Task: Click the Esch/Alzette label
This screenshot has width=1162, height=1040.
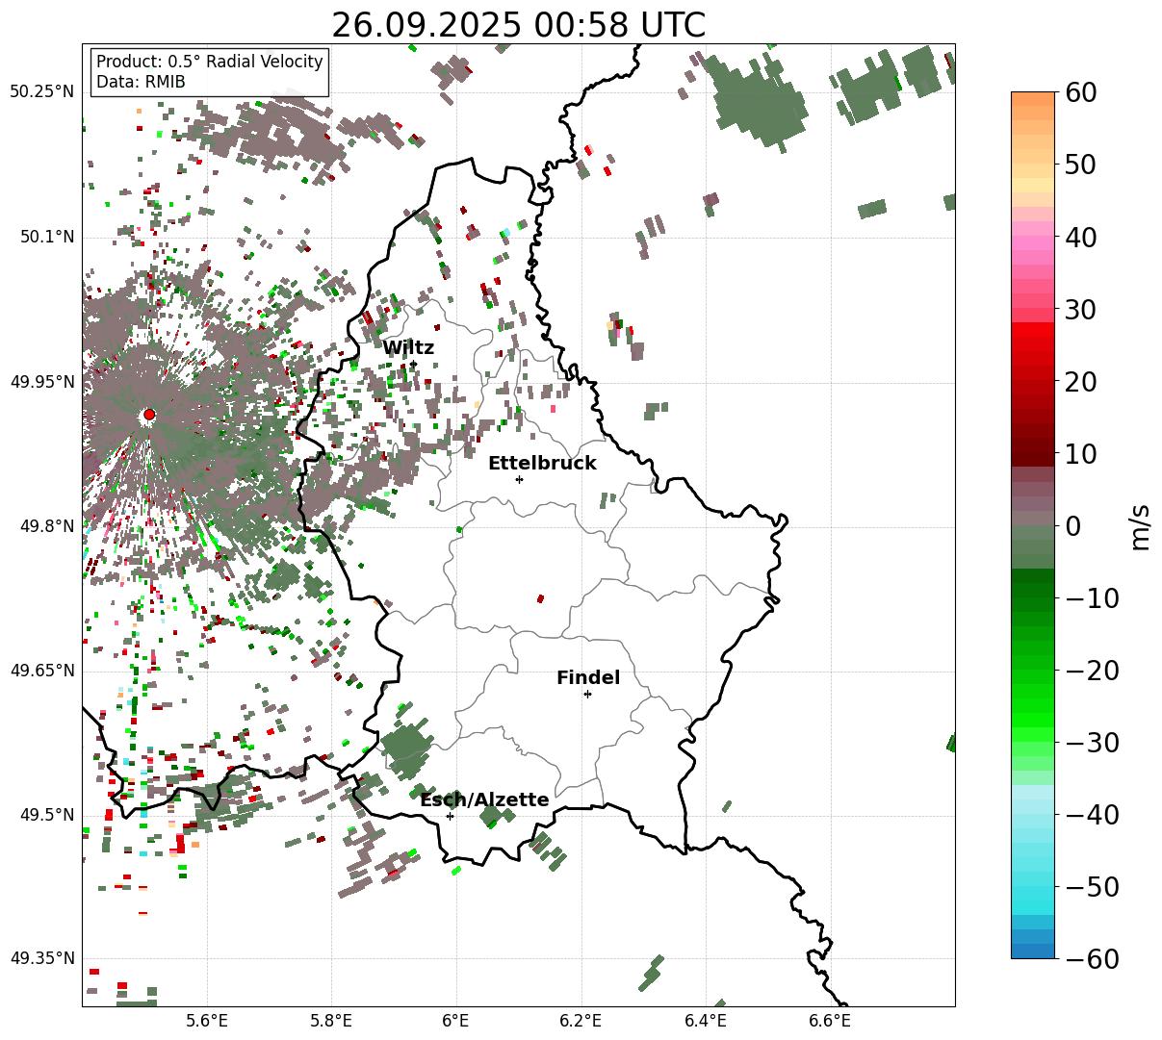Action: pyautogui.click(x=484, y=799)
